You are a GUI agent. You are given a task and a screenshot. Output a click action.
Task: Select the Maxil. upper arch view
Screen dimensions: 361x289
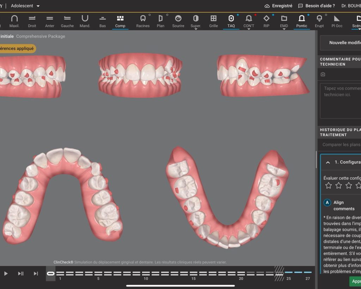click(x=14, y=21)
